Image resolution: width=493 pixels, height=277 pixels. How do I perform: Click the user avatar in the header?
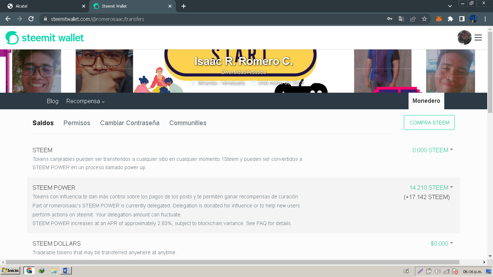coord(464,38)
